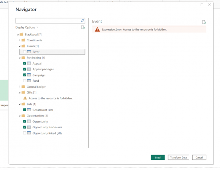The image size is (220, 170).
Task: Expand the General Ledger folder arrow
Action: tap(19, 87)
